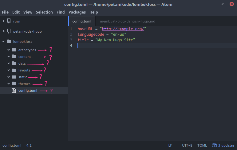Toggle the data folder chevron
237x150 pixels.
[9, 63]
